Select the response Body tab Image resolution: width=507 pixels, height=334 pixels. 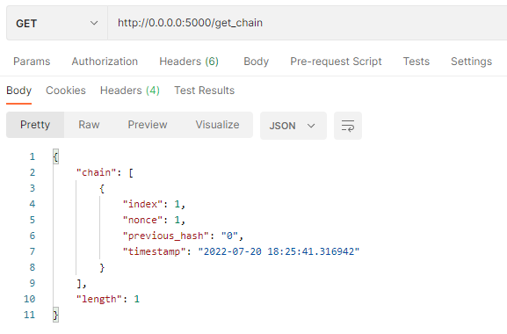[18, 91]
